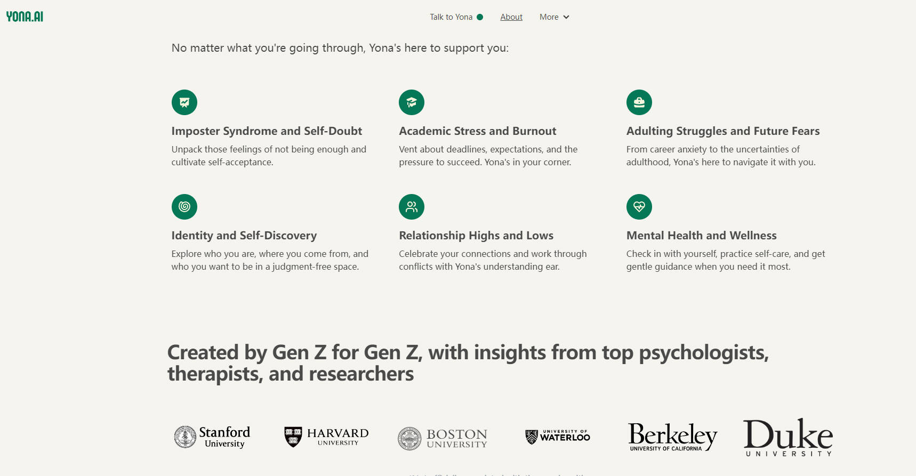Click the green status dot beside Talk to Yona
The width and height of the screenshot is (916, 476).
coord(480,17)
